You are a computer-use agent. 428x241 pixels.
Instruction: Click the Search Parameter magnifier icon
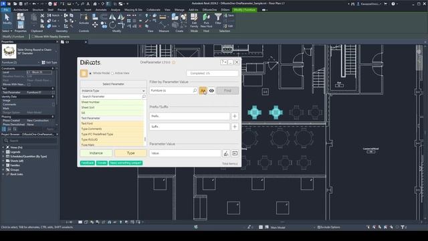[144, 96]
